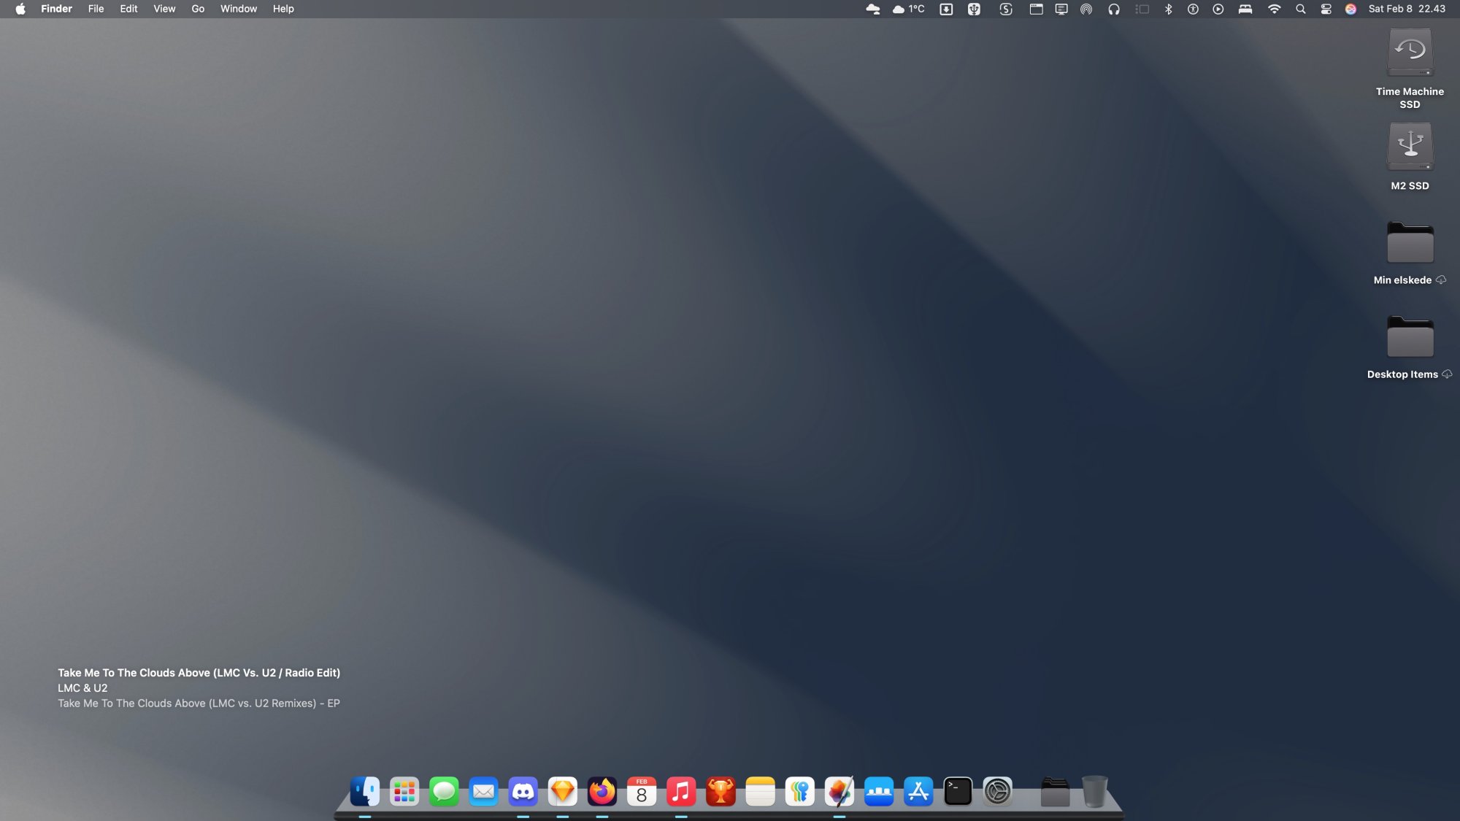This screenshot has height=821, width=1460.
Task: Open Apple Music from the Dock
Action: coord(682,791)
